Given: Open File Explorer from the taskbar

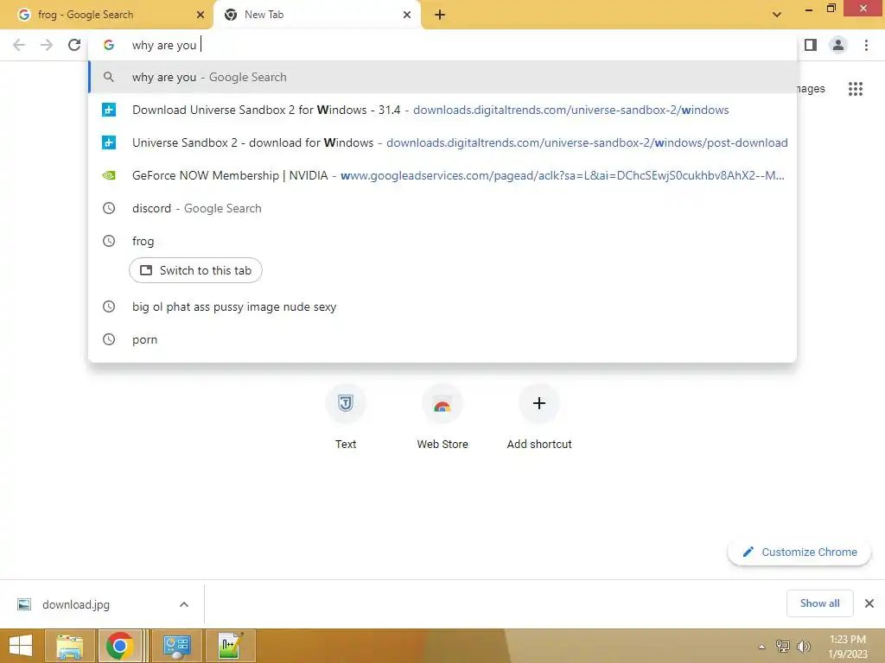Looking at the screenshot, I should pos(69,646).
